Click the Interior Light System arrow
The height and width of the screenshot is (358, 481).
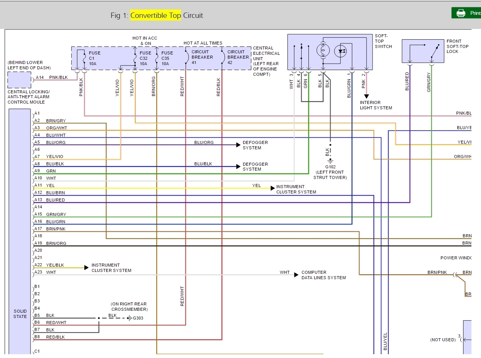coord(366,96)
